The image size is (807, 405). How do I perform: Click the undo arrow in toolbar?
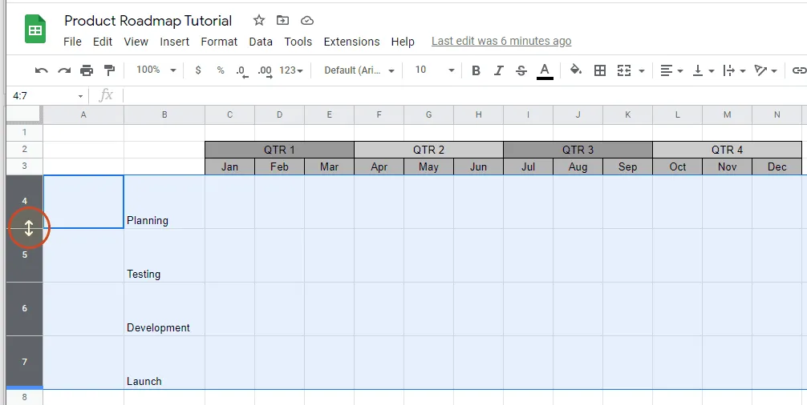pos(42,70)
